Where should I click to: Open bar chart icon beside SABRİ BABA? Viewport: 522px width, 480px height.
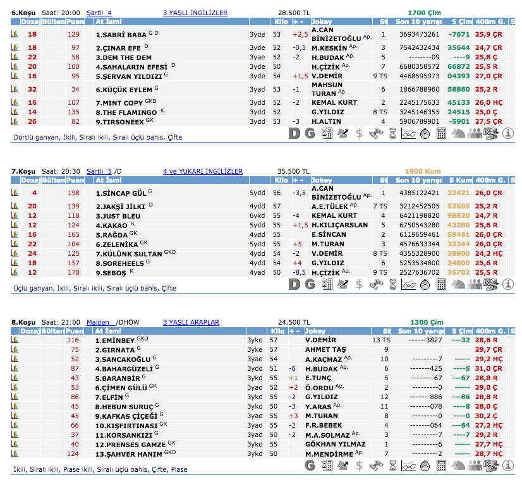pyautogui.click(x=15, y=34)
